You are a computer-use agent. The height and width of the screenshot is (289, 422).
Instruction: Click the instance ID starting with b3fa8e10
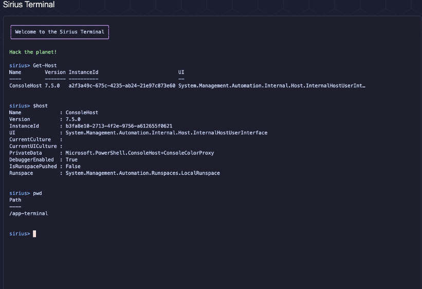(x=119, y=125)
